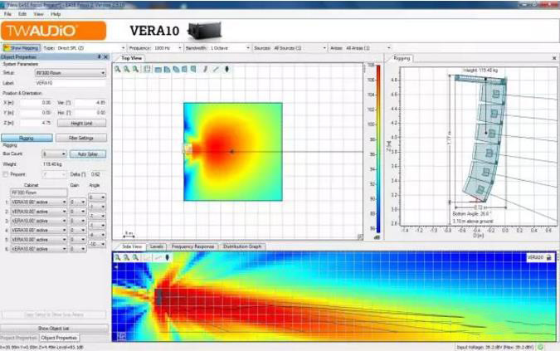Click the dark slanted bar icon in Top View toolbar
Image resolution: width=560 pixels, height=351 pixels.
click(x=206, y=69)
